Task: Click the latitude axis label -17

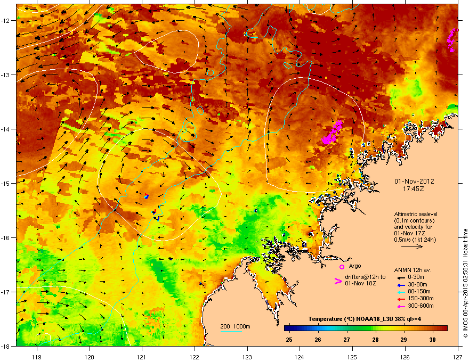Action: 5,292
